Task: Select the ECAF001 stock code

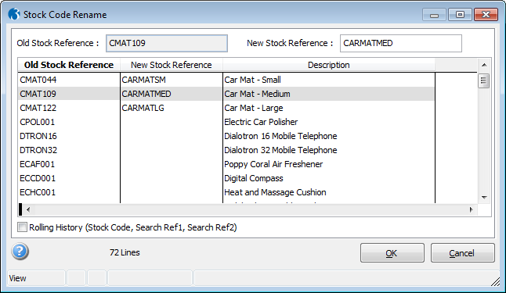Action: pos(37,164)
